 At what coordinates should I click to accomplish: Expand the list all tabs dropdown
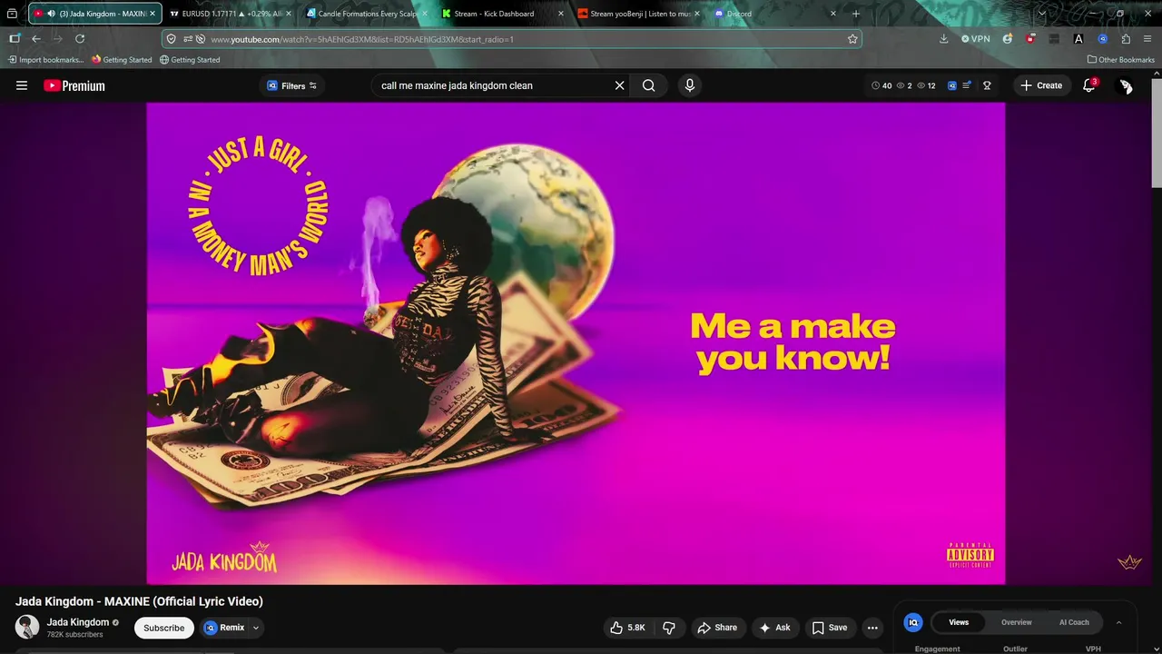pyautogui.click(x=1041, y=14)
